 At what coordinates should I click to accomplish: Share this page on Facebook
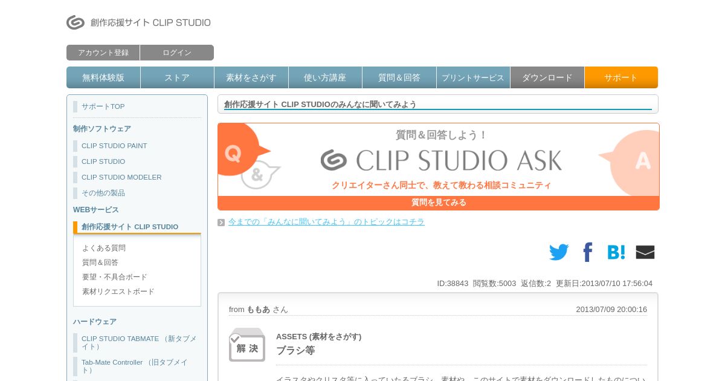click(588, 252)
